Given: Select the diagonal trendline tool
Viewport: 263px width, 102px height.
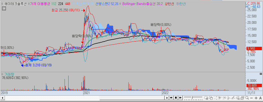Looking at the screenshot, I should (x=233, y=98).
